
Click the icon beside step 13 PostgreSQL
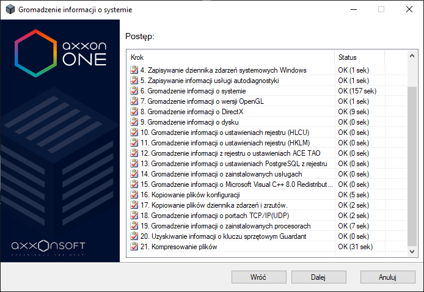click(134, 163)
